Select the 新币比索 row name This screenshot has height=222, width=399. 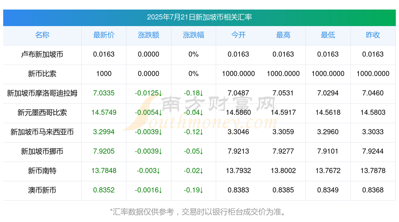pos(42,74)
